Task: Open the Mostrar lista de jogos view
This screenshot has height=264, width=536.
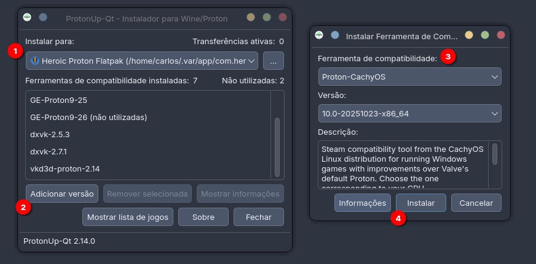Action: [x=128, y=217]
